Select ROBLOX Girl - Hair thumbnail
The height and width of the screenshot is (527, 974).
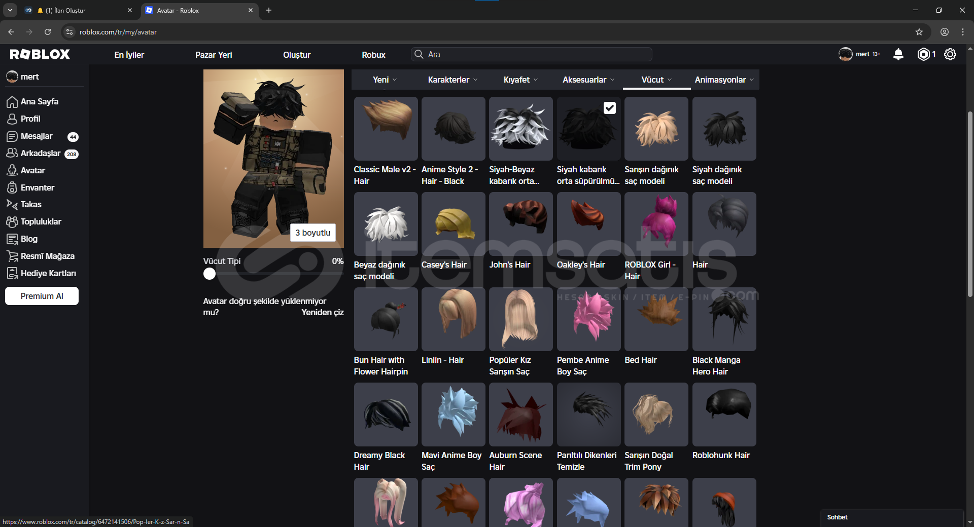point(656,224)
